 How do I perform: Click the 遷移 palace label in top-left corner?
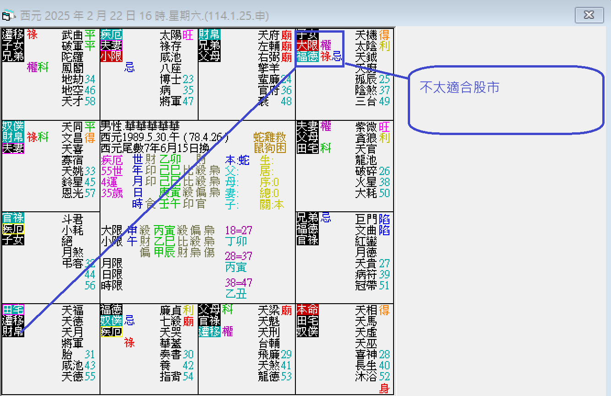(9, 34)
